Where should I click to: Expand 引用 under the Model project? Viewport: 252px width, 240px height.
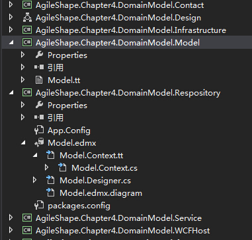22,67
